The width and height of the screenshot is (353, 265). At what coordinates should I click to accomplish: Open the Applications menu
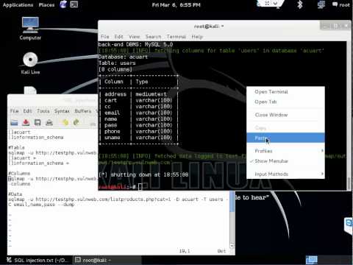coord(18,5)
